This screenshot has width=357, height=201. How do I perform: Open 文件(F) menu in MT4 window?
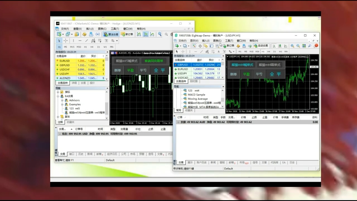click(182, 41)
